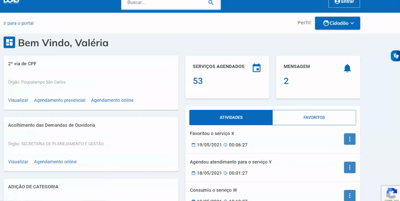
Task: Open options menu for Agendou atendimento serviço Y
Action: click(350, 167)
